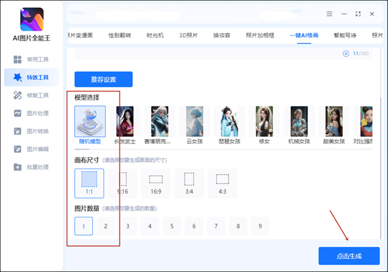
Task: Open 常用工具 in the sidebar
Action: click(x=31, y=59)
